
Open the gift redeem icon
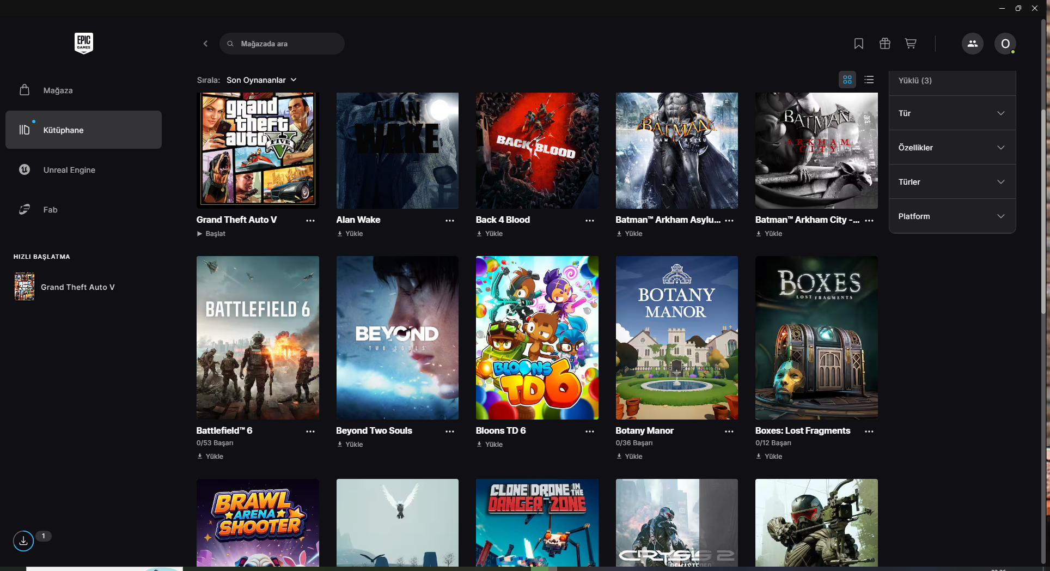(x=885, y=44)
